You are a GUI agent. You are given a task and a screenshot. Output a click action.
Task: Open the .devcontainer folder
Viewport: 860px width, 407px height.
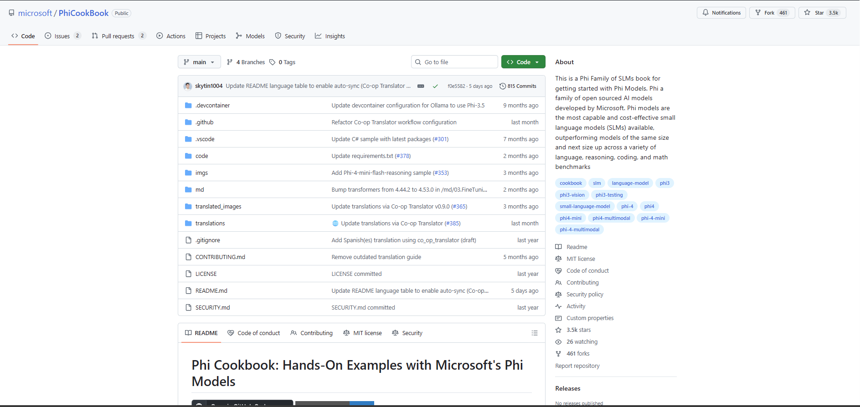[x=212, y=106]
